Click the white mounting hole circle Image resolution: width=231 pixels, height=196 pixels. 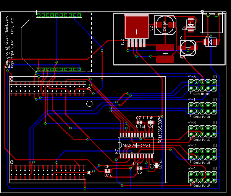89,103
